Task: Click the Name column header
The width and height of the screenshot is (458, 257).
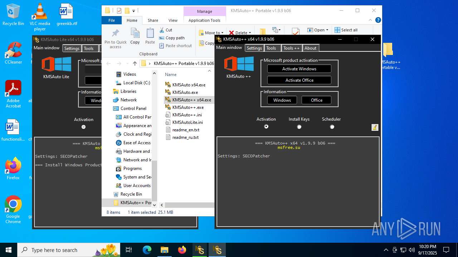Action: 171,75
